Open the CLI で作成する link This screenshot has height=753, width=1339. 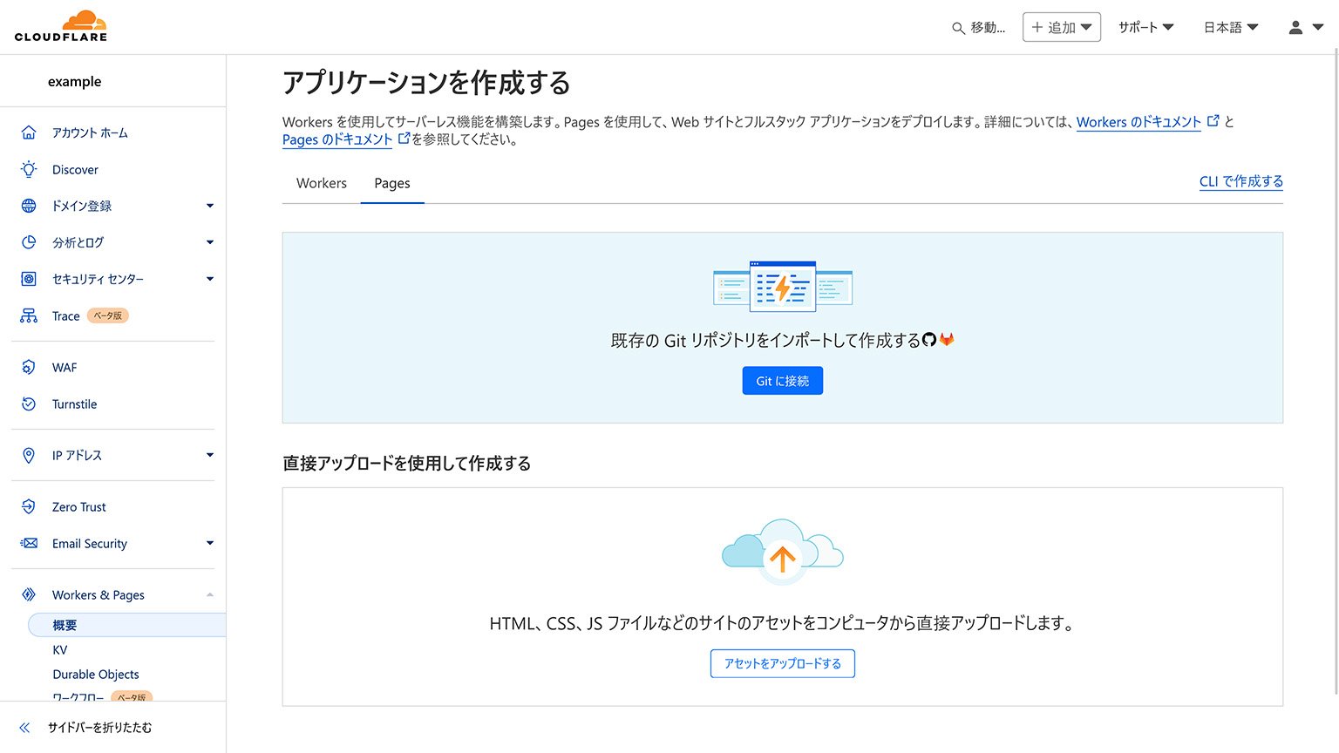click(x=1241, y=181)
